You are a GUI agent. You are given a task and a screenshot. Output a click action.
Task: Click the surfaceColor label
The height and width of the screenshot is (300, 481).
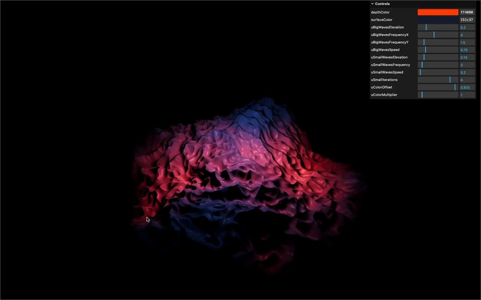(381, 20)
